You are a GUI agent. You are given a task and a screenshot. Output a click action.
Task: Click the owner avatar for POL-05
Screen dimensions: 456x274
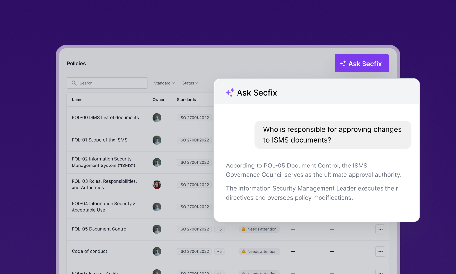tap(157, 229)
